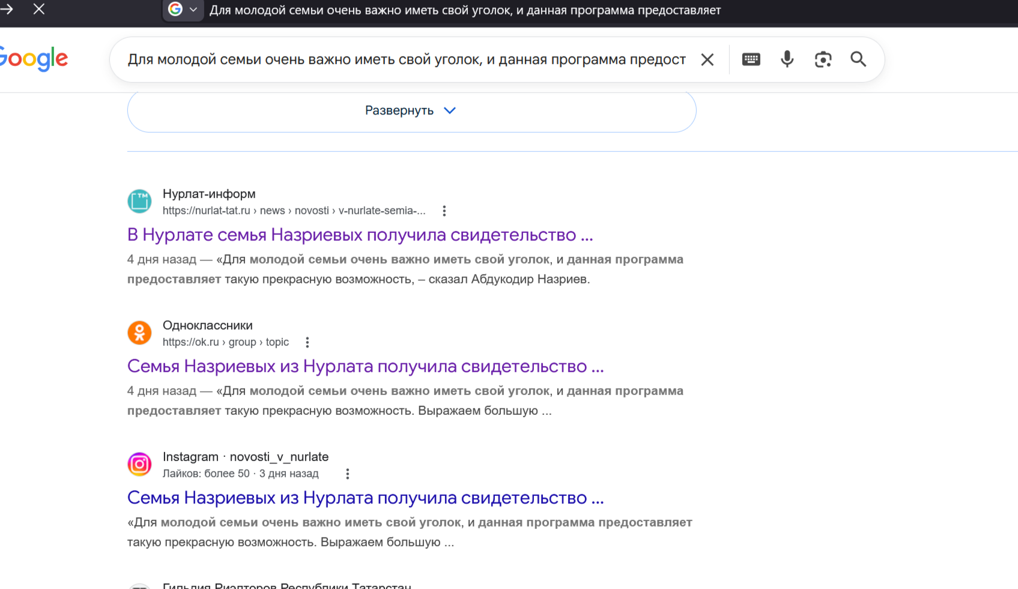Click the magnifier search icon

click(x=858, y=59)
